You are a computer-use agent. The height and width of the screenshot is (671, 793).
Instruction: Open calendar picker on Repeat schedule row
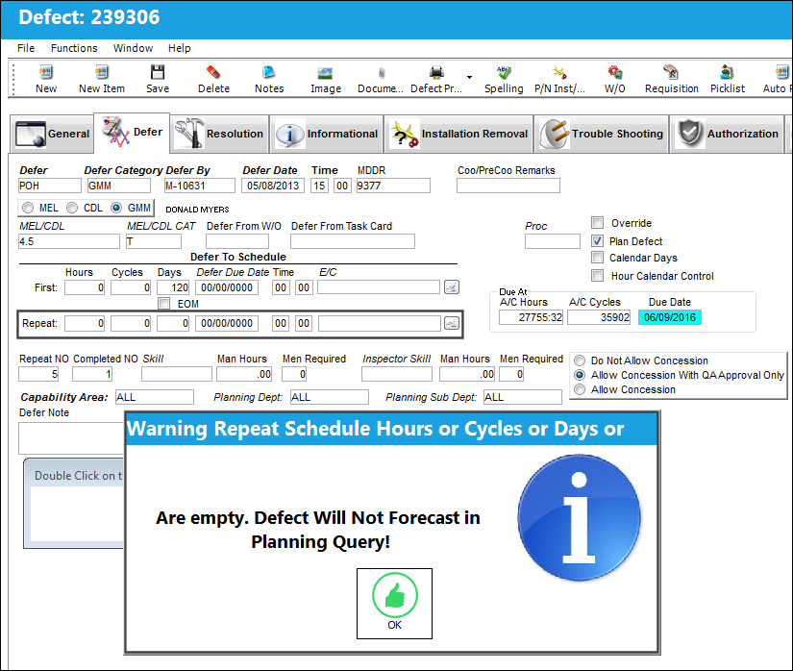point(452,323)
